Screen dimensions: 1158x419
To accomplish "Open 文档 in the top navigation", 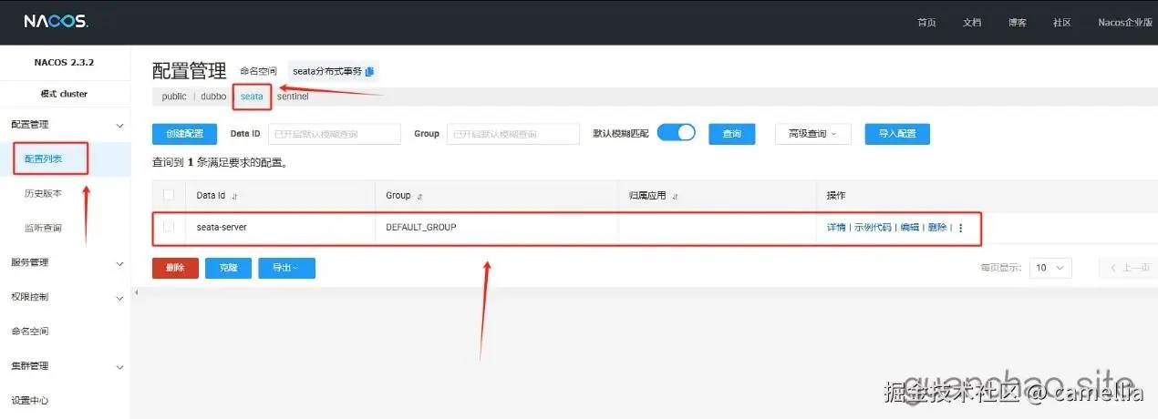I will coord(972,23).
